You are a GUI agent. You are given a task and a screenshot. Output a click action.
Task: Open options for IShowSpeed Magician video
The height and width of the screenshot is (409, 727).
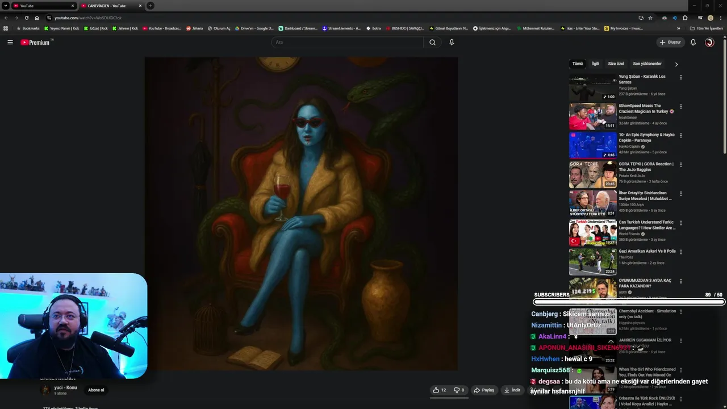[680, 106]
